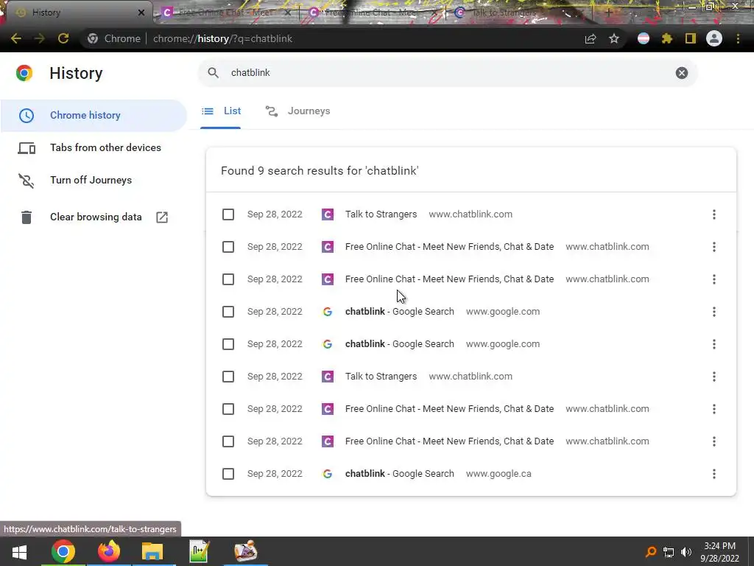754x566 pixels.
Task: Click the 'chatblink' history search field
Action: (447, 73)
